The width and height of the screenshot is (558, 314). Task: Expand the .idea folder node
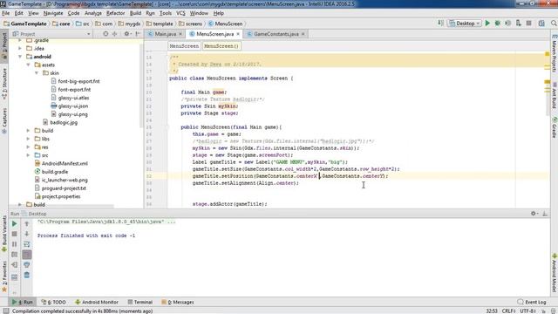click(20, 49)
